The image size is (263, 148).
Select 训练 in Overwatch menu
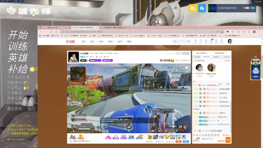[18, 46]
